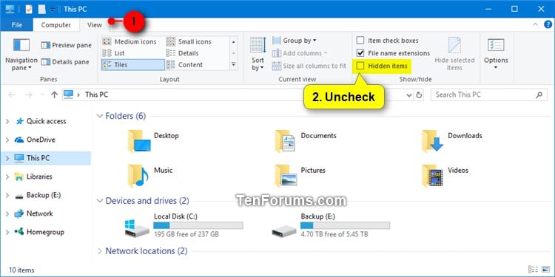Click the search magnifier icon
The width and height of the screenshot is (555, 277).
coord(539,95)
